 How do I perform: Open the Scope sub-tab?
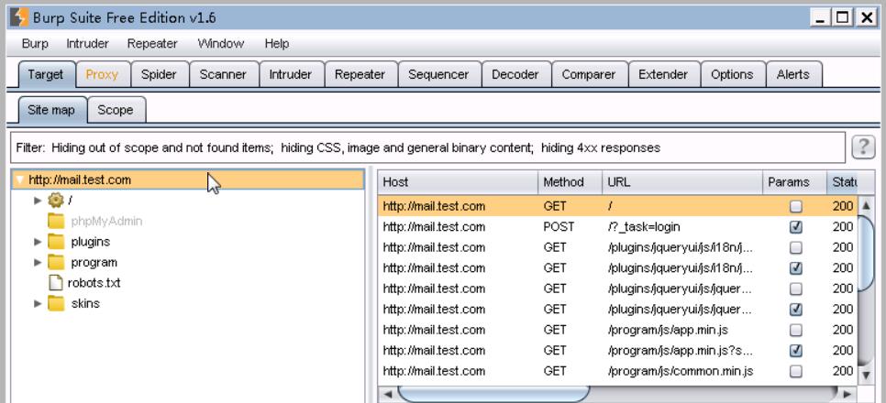coord(116,110)
